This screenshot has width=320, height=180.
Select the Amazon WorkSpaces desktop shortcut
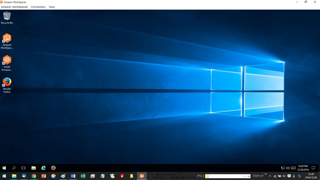[7, 41]
